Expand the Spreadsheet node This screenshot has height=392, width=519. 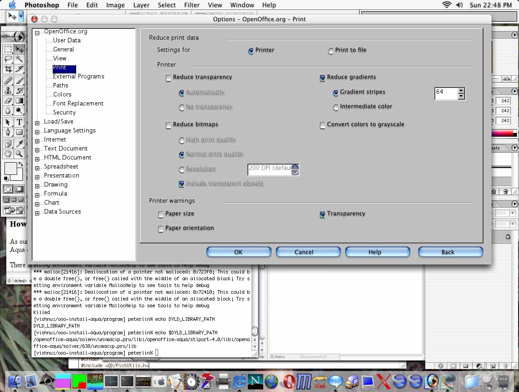click(x=37, y=168)
